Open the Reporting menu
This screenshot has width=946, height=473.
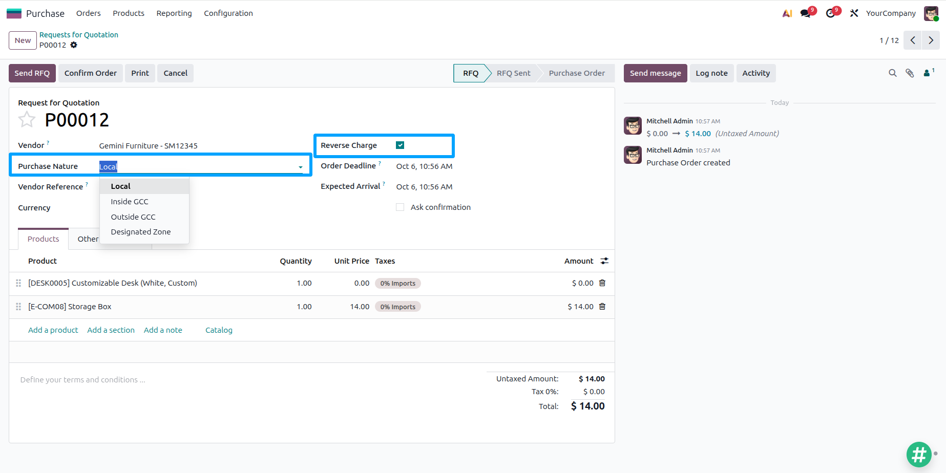point(174,13)
